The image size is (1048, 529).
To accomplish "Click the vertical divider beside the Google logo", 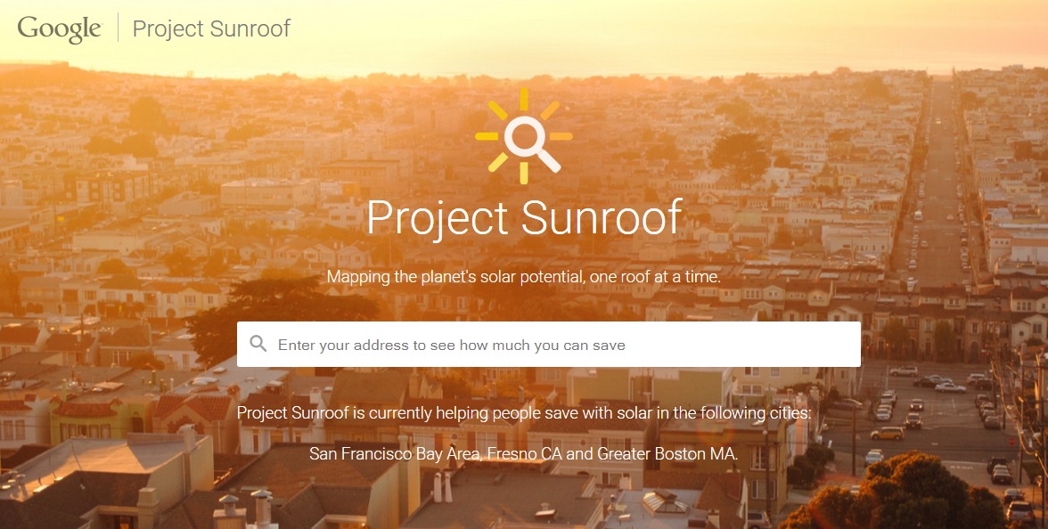I will click(118, 28).
